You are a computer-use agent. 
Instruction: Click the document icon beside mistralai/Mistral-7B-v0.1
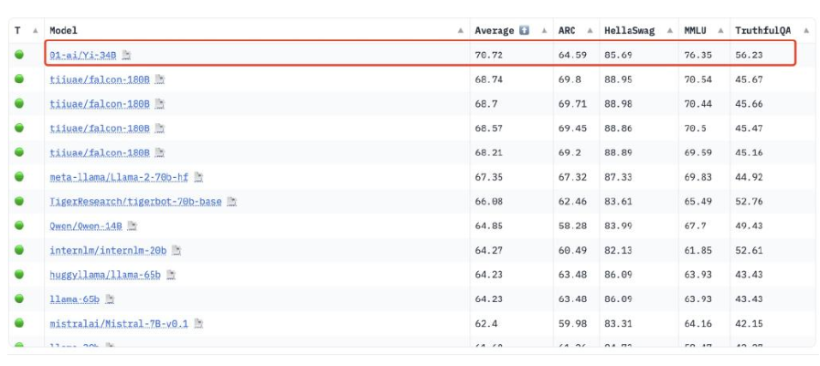click(198, 323)
